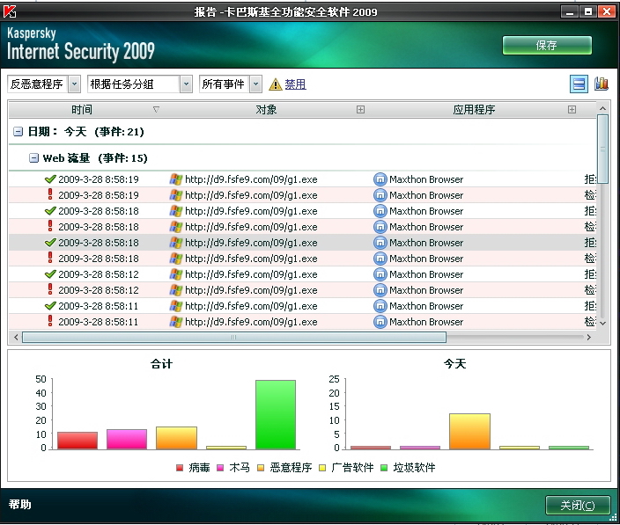
Task: Click the orange 恶意程序 legend swatch
Action: 261,468
